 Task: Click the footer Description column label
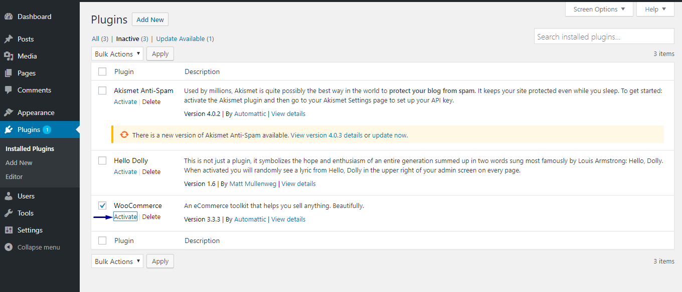click(x=202, y=240)
